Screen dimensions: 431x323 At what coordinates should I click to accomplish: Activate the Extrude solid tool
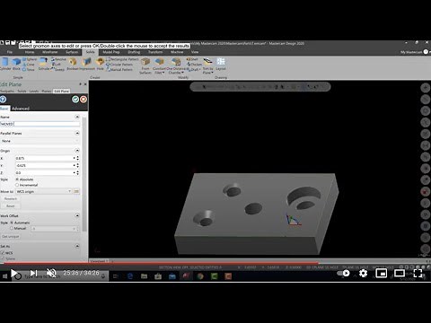pyautogui.click(x=43, y=65)
